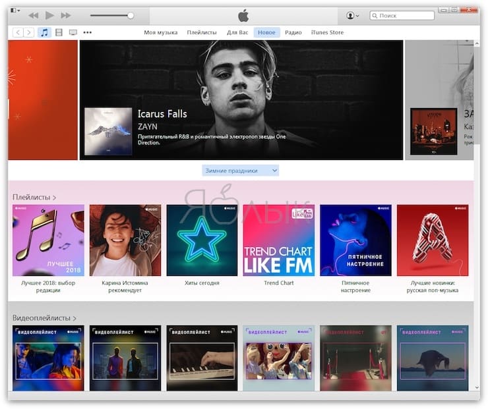Select the Movies film icon
This screenshot has height=409, width=488.
[59, 32]
